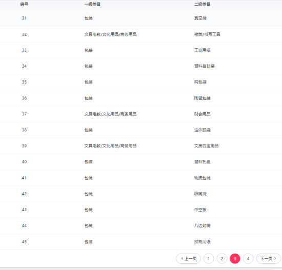Open page 2 in pagination
Screen dimensions: 282x270
[222, 259]
